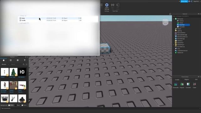This screenshot has height=113, width=201.
Task: Click the viewport view selector cube
Action: [166, 22]
